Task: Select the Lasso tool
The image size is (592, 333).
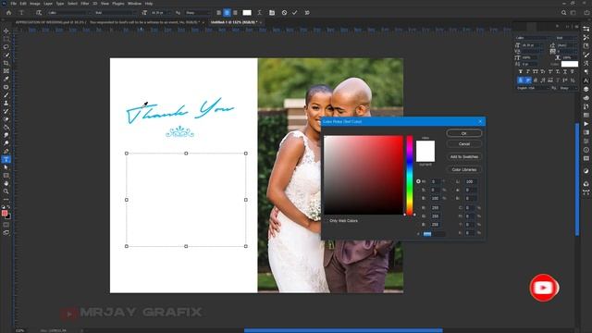Action: pos(6,47)
